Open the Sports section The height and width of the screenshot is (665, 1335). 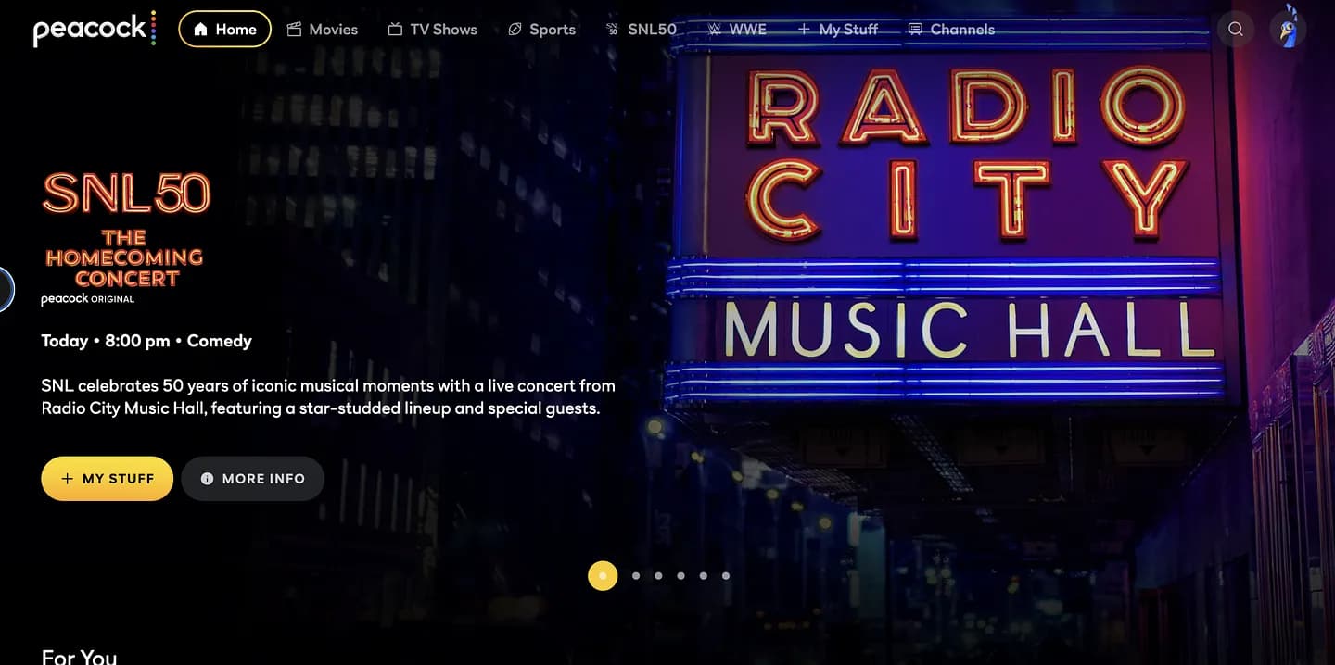(x=541, y=29)
